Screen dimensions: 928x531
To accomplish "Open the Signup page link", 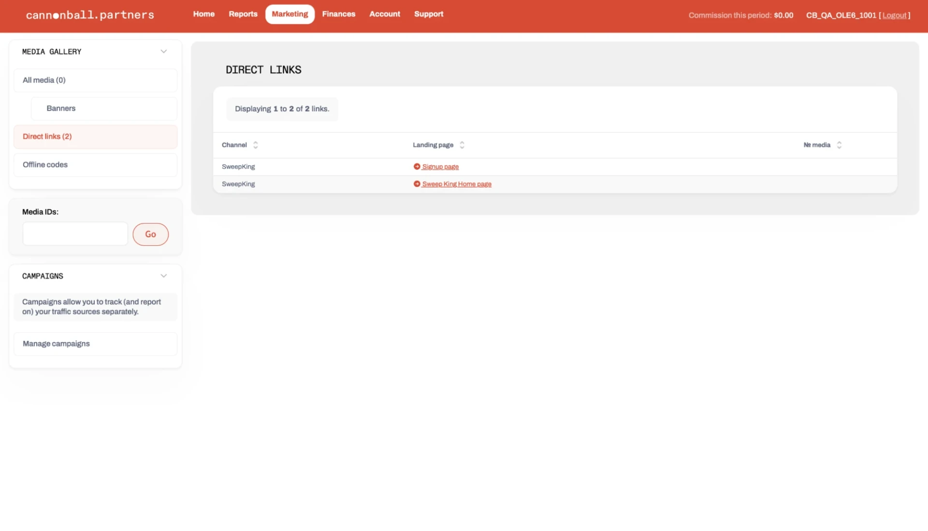I will (x=440, y=167).
